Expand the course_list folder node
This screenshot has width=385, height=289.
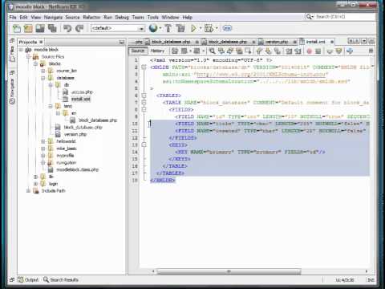43,71
